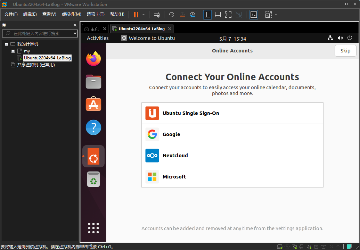Image resolution: width=360 pixels, height=250 pixels.
Task: Switch to the 主页 home tab
Action: 92,29
